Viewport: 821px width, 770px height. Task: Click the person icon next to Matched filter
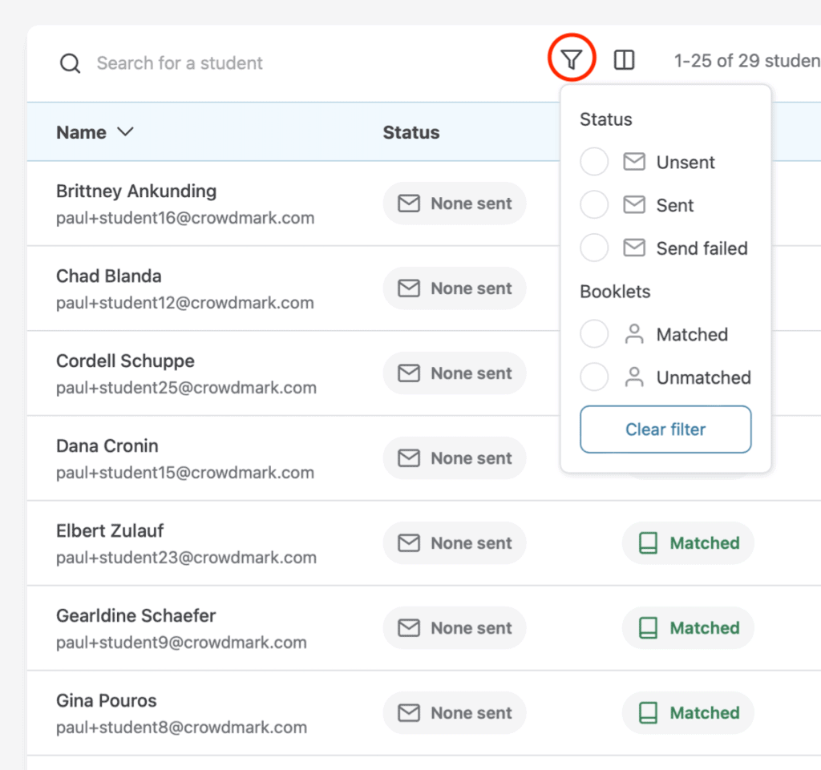(x=633, y=334)
